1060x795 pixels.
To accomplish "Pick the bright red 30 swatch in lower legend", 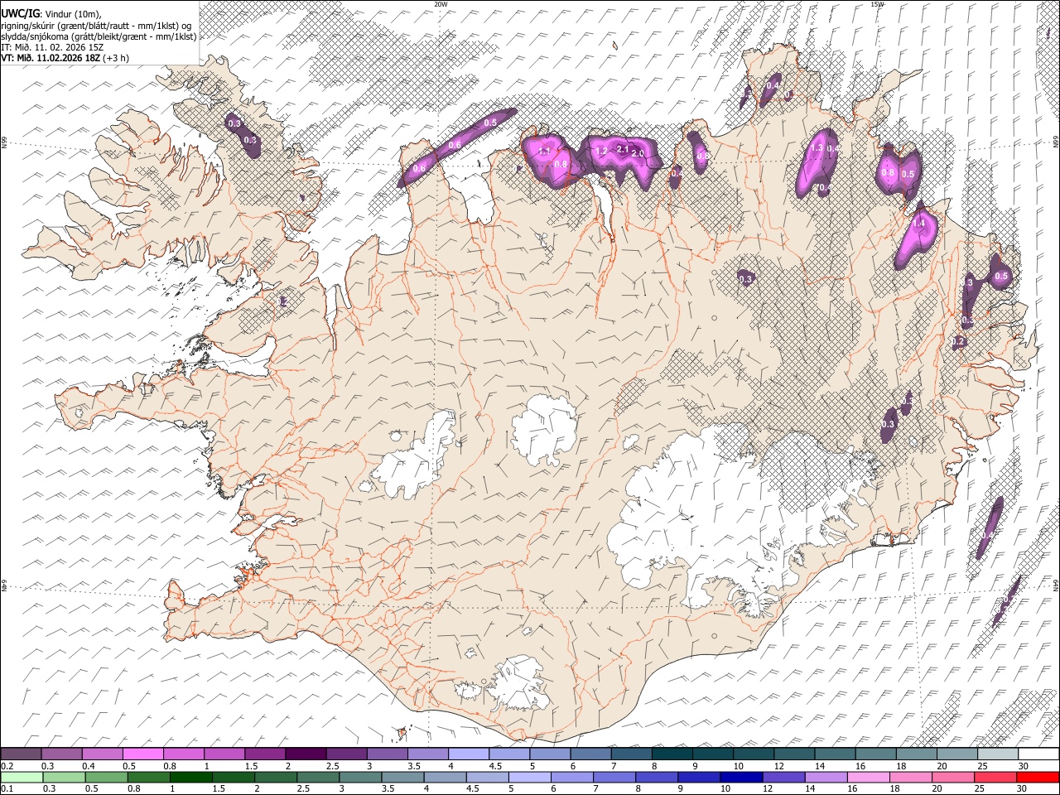I will pyautogui.click(x=1038, y=777).
